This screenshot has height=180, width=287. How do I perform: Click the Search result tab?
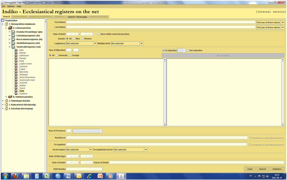[20, 17]
